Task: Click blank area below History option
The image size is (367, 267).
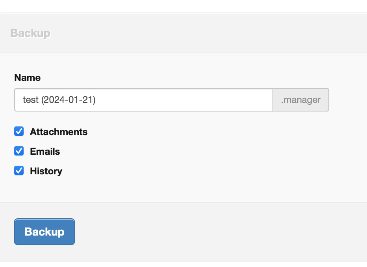Action: [x=158, y=189]
